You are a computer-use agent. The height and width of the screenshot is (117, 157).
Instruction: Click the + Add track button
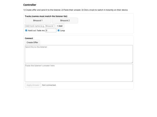point(60,26)
